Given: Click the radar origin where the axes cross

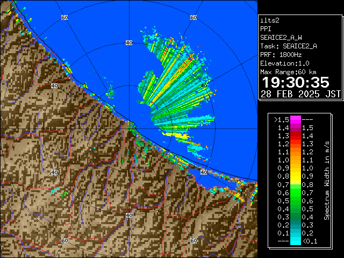Looking at the screenshot, I should [129, 129].
